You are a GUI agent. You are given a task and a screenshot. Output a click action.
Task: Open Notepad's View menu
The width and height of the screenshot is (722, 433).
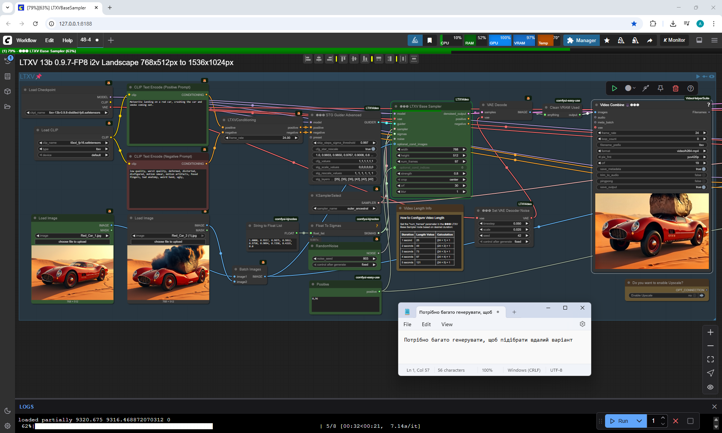click(x=447, y=324)
